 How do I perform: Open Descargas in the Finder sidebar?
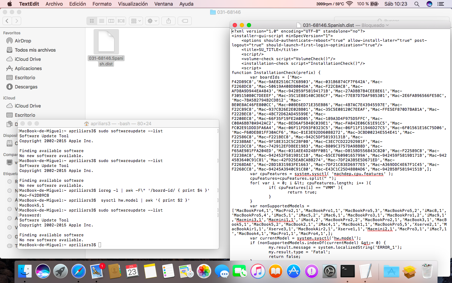(26, 87)
